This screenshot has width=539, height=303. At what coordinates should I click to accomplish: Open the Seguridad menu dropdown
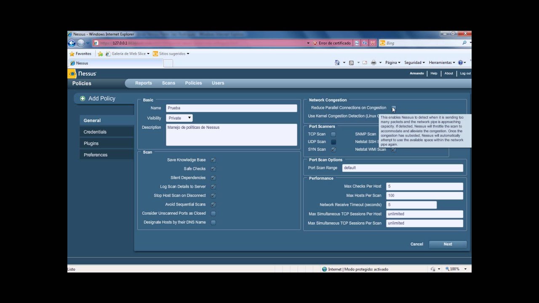point(414,63)
